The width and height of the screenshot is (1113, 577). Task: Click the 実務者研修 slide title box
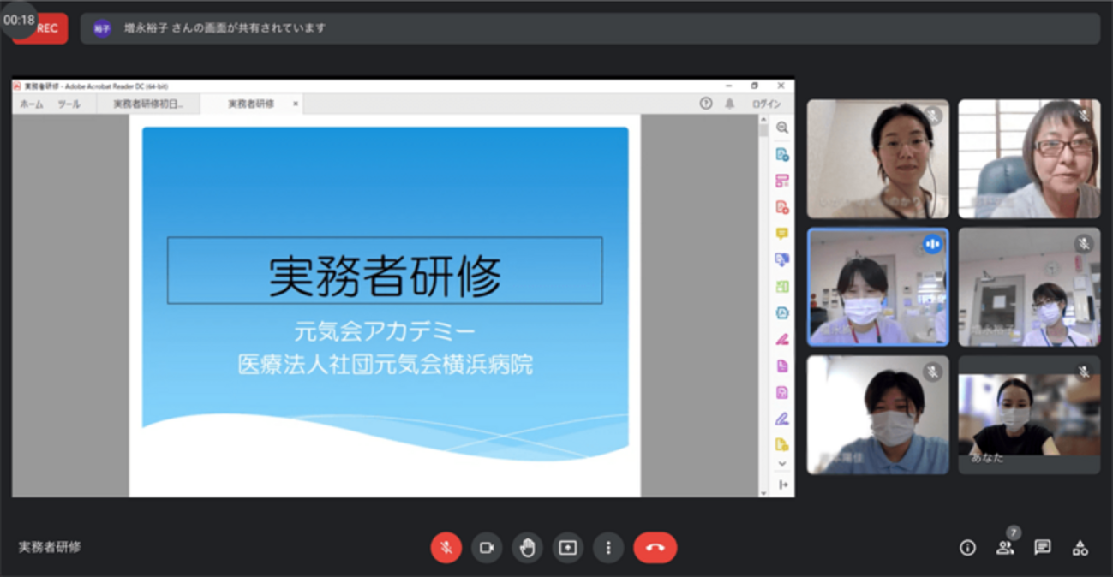(x=385, y=271)
